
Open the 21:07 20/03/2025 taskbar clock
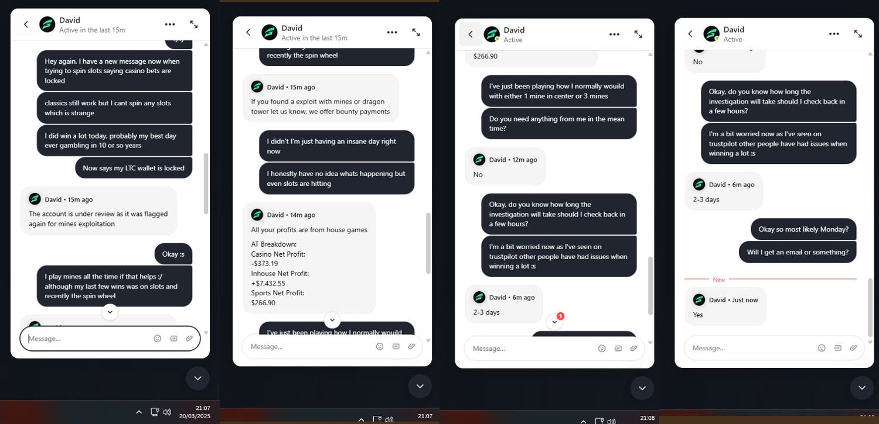coord(195,412)
